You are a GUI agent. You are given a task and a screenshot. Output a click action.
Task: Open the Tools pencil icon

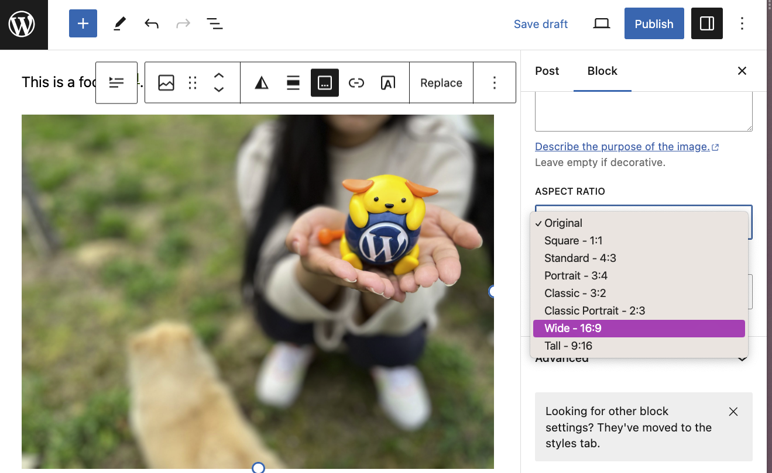point(119,24)
